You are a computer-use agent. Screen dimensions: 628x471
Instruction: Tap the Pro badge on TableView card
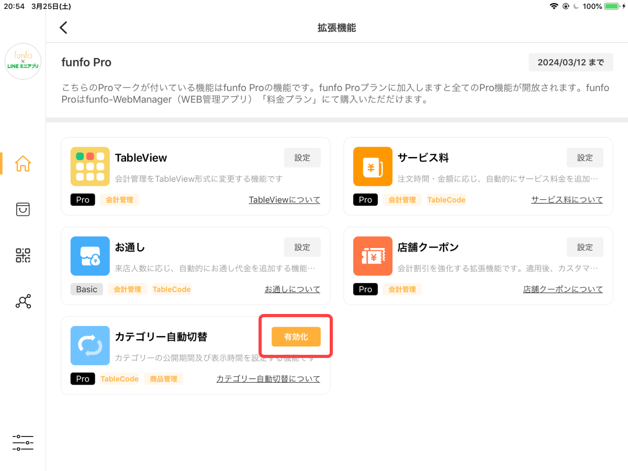(x=83, y=200)
